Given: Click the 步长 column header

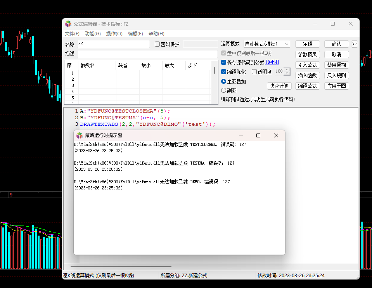Looking at the screenshot, I should [x=197, y=65].
